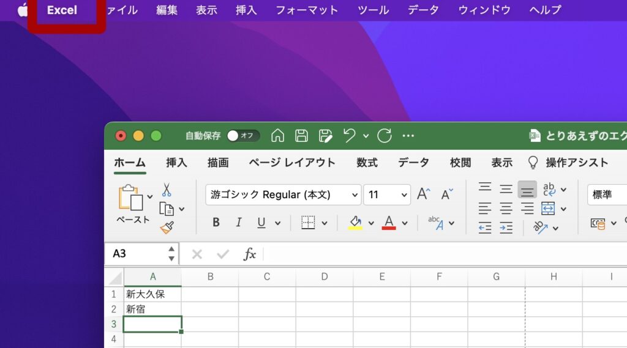Toggle bottom vertical alignment button
This screenshot has height=348, width=627.
coord(527,190)
